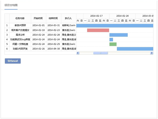
Task: Click the 开始时间 column header
Action: pos(38,18)
